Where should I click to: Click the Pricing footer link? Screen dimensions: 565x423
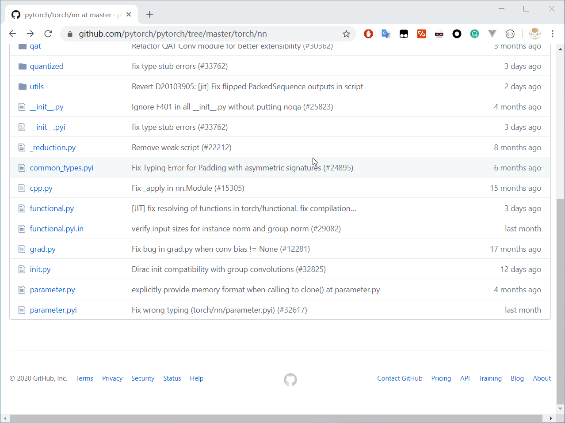click(x=441, y=378)
